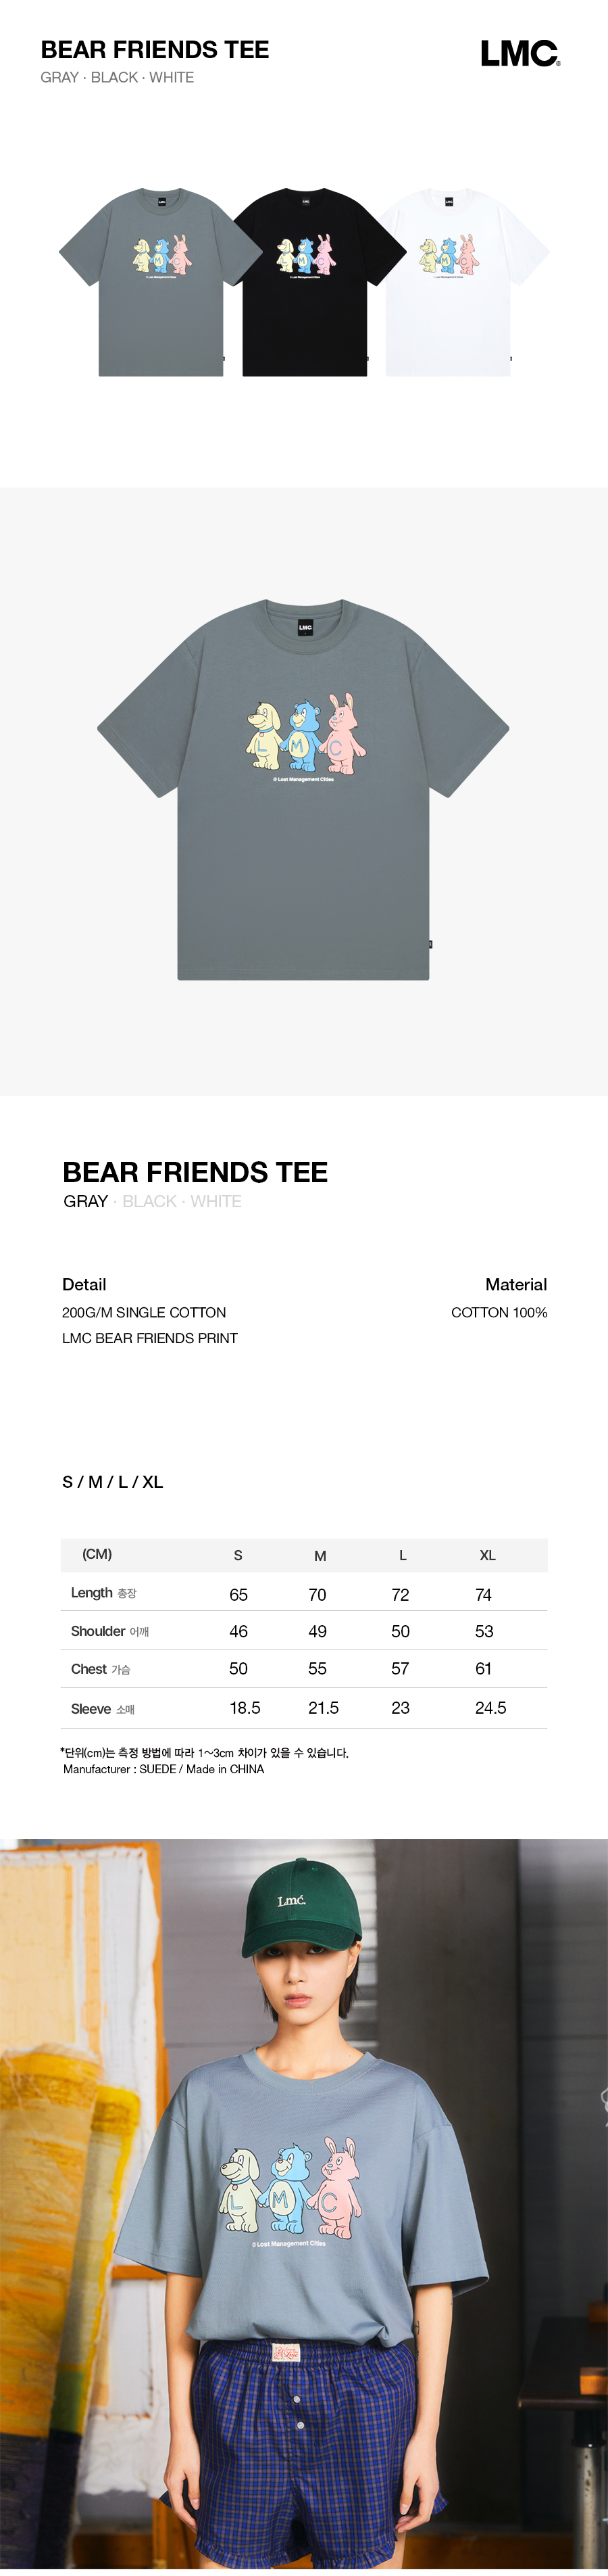Choose the GRAY color option under second title

(x=86, y=1201)
